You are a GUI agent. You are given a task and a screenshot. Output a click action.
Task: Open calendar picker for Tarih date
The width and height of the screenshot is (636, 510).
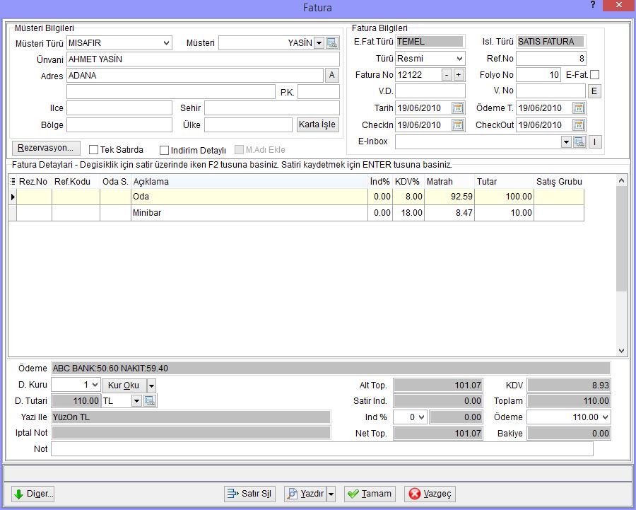[457, 108]
